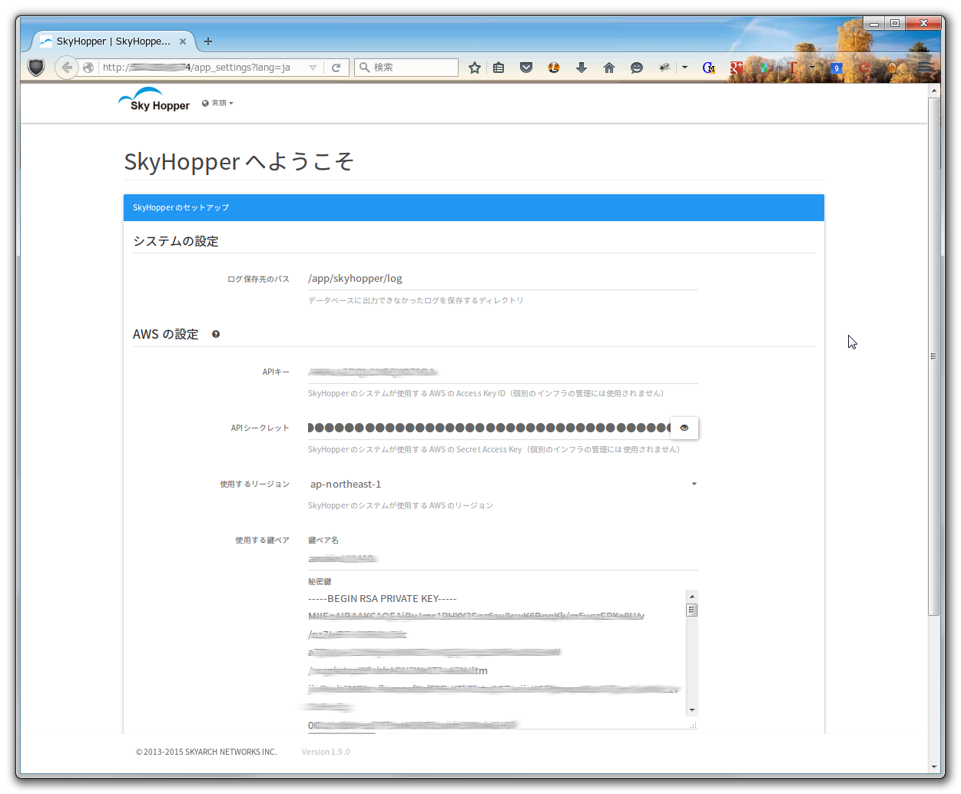
Task: Reload the page with the refresh icon
Action: pyautogui.click(x=336, y=68)
